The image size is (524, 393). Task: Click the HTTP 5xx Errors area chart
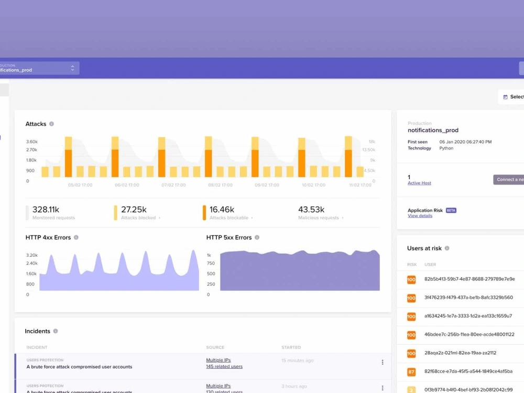(x=300, y=270)
